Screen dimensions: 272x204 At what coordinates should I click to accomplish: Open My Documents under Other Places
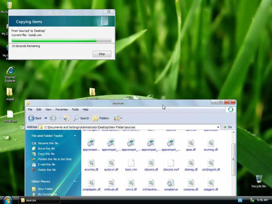coord(47,194)
